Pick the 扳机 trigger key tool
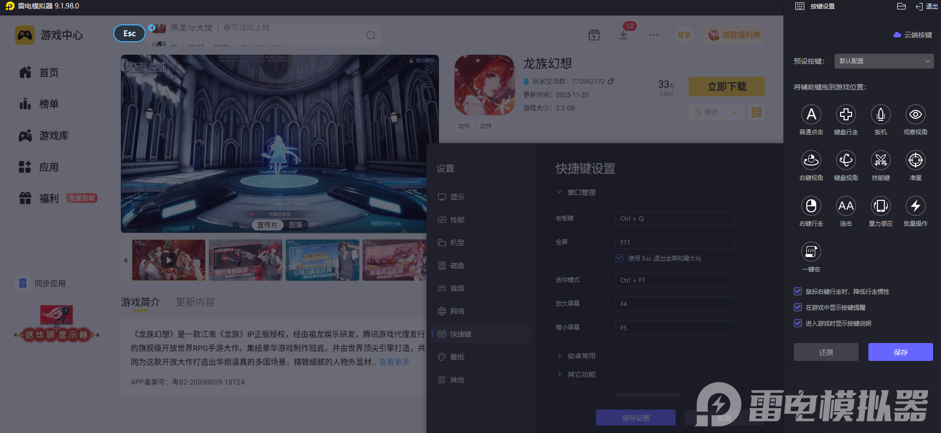Screen dimensions: 941x433 [881, 115]
